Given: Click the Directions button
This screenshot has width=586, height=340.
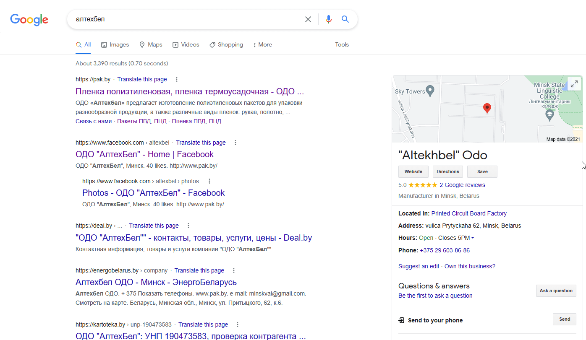Looking at the screenshot, I should pos(447,171).
